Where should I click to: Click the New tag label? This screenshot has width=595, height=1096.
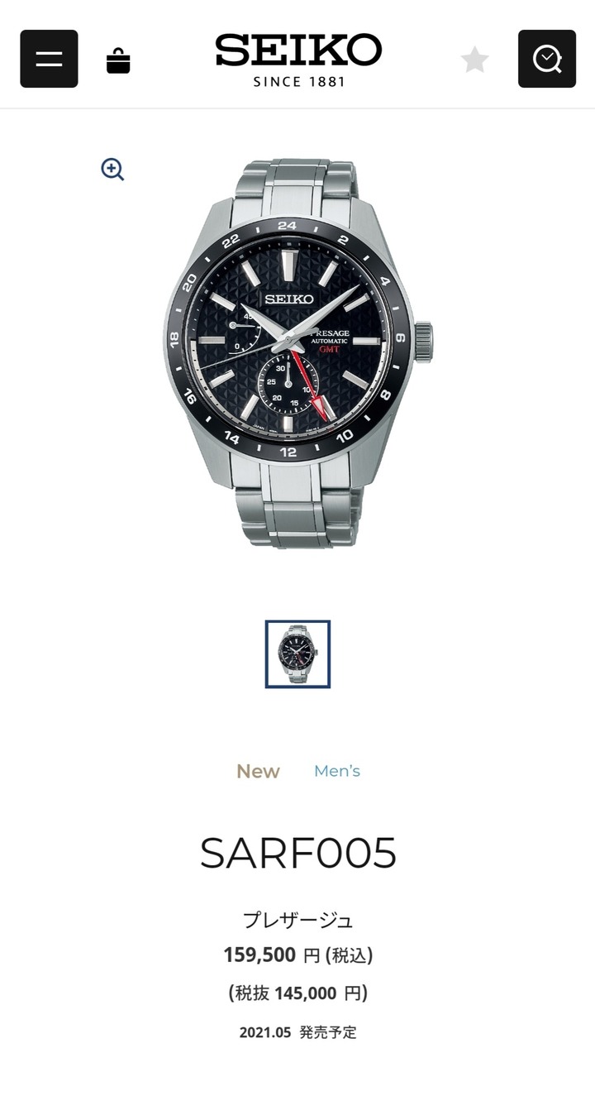point(258,771)
